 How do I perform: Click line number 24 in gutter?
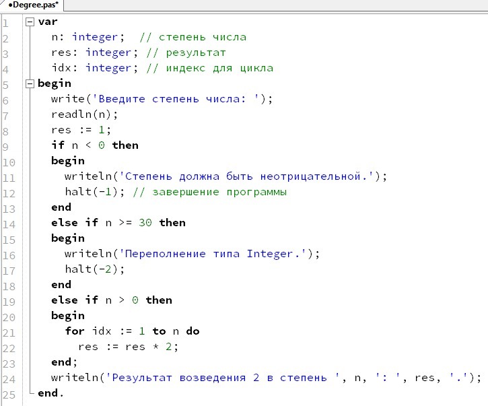point(9,379)
